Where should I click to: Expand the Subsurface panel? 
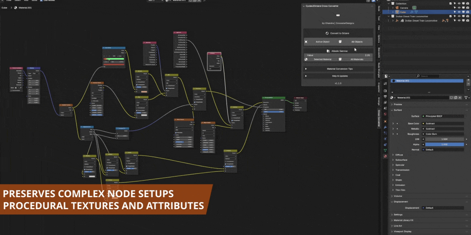[x=400, y=160]
